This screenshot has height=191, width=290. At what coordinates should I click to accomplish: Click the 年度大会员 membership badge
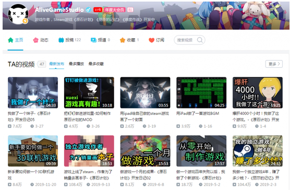point(115,9)
